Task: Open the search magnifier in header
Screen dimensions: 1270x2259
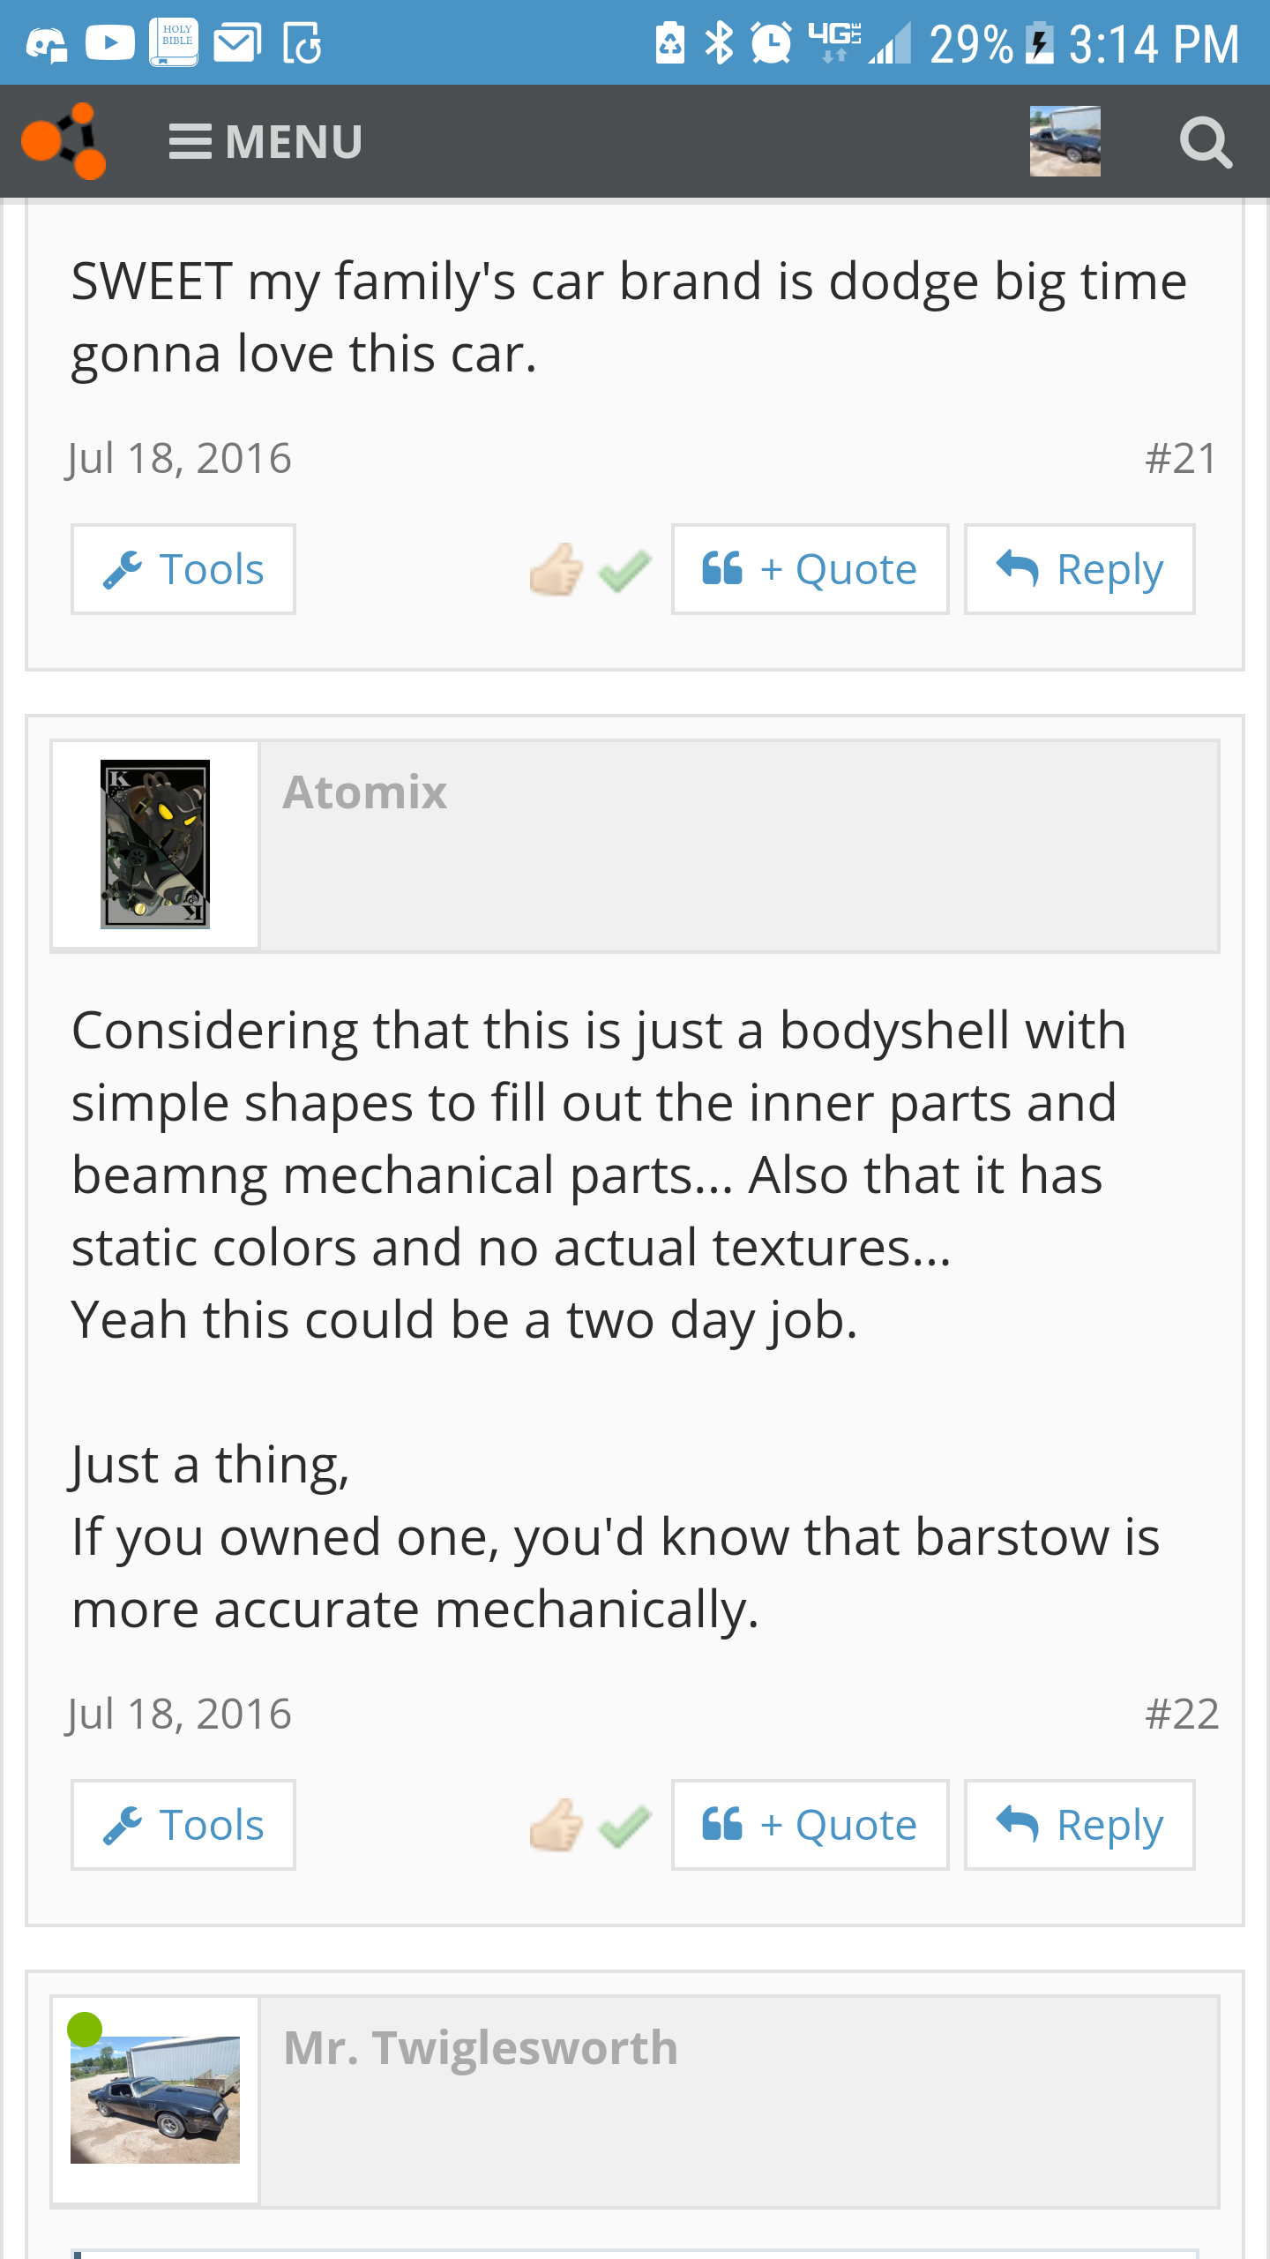Action: [x=1206, y=142]
